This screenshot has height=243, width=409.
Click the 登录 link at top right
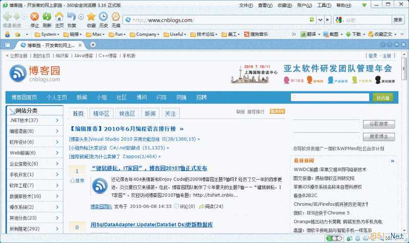pos(373,56)
